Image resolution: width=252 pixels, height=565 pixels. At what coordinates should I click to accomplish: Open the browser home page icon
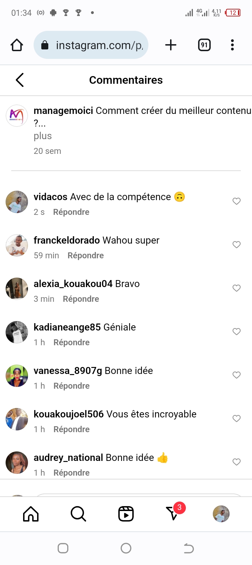tap(17, 45)
